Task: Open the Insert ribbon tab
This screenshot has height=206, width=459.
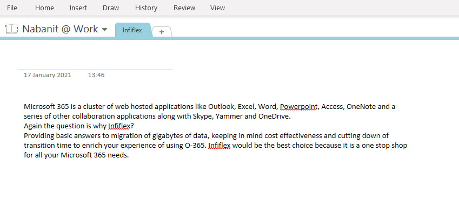Action: click(x=78, y=8)
